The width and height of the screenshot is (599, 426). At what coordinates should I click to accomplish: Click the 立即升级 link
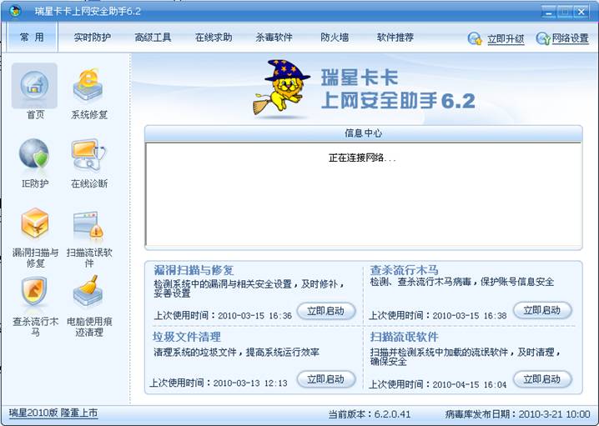tap(506, 39)
